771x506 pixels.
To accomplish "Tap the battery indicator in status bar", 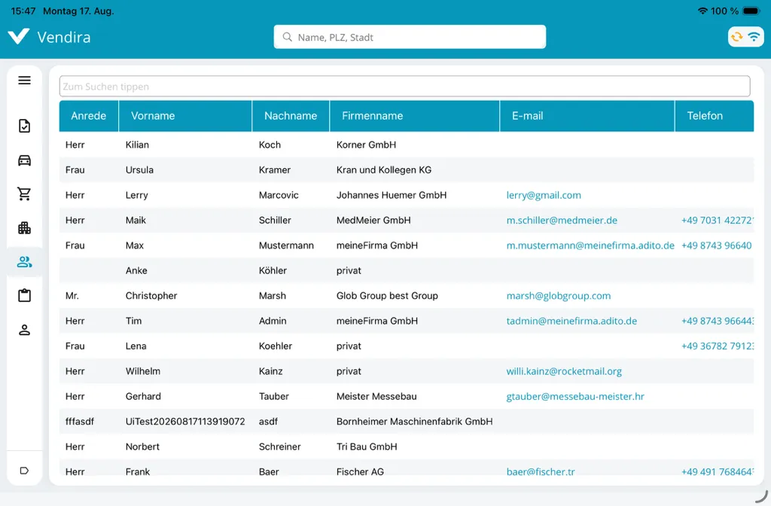I will point(751,11).
